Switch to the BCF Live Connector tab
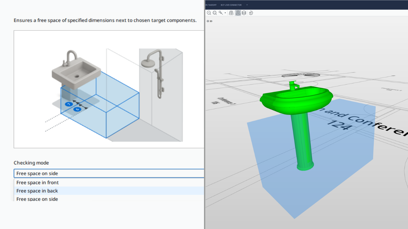Screen dimensions: 408x229 [x=231, y=5]
